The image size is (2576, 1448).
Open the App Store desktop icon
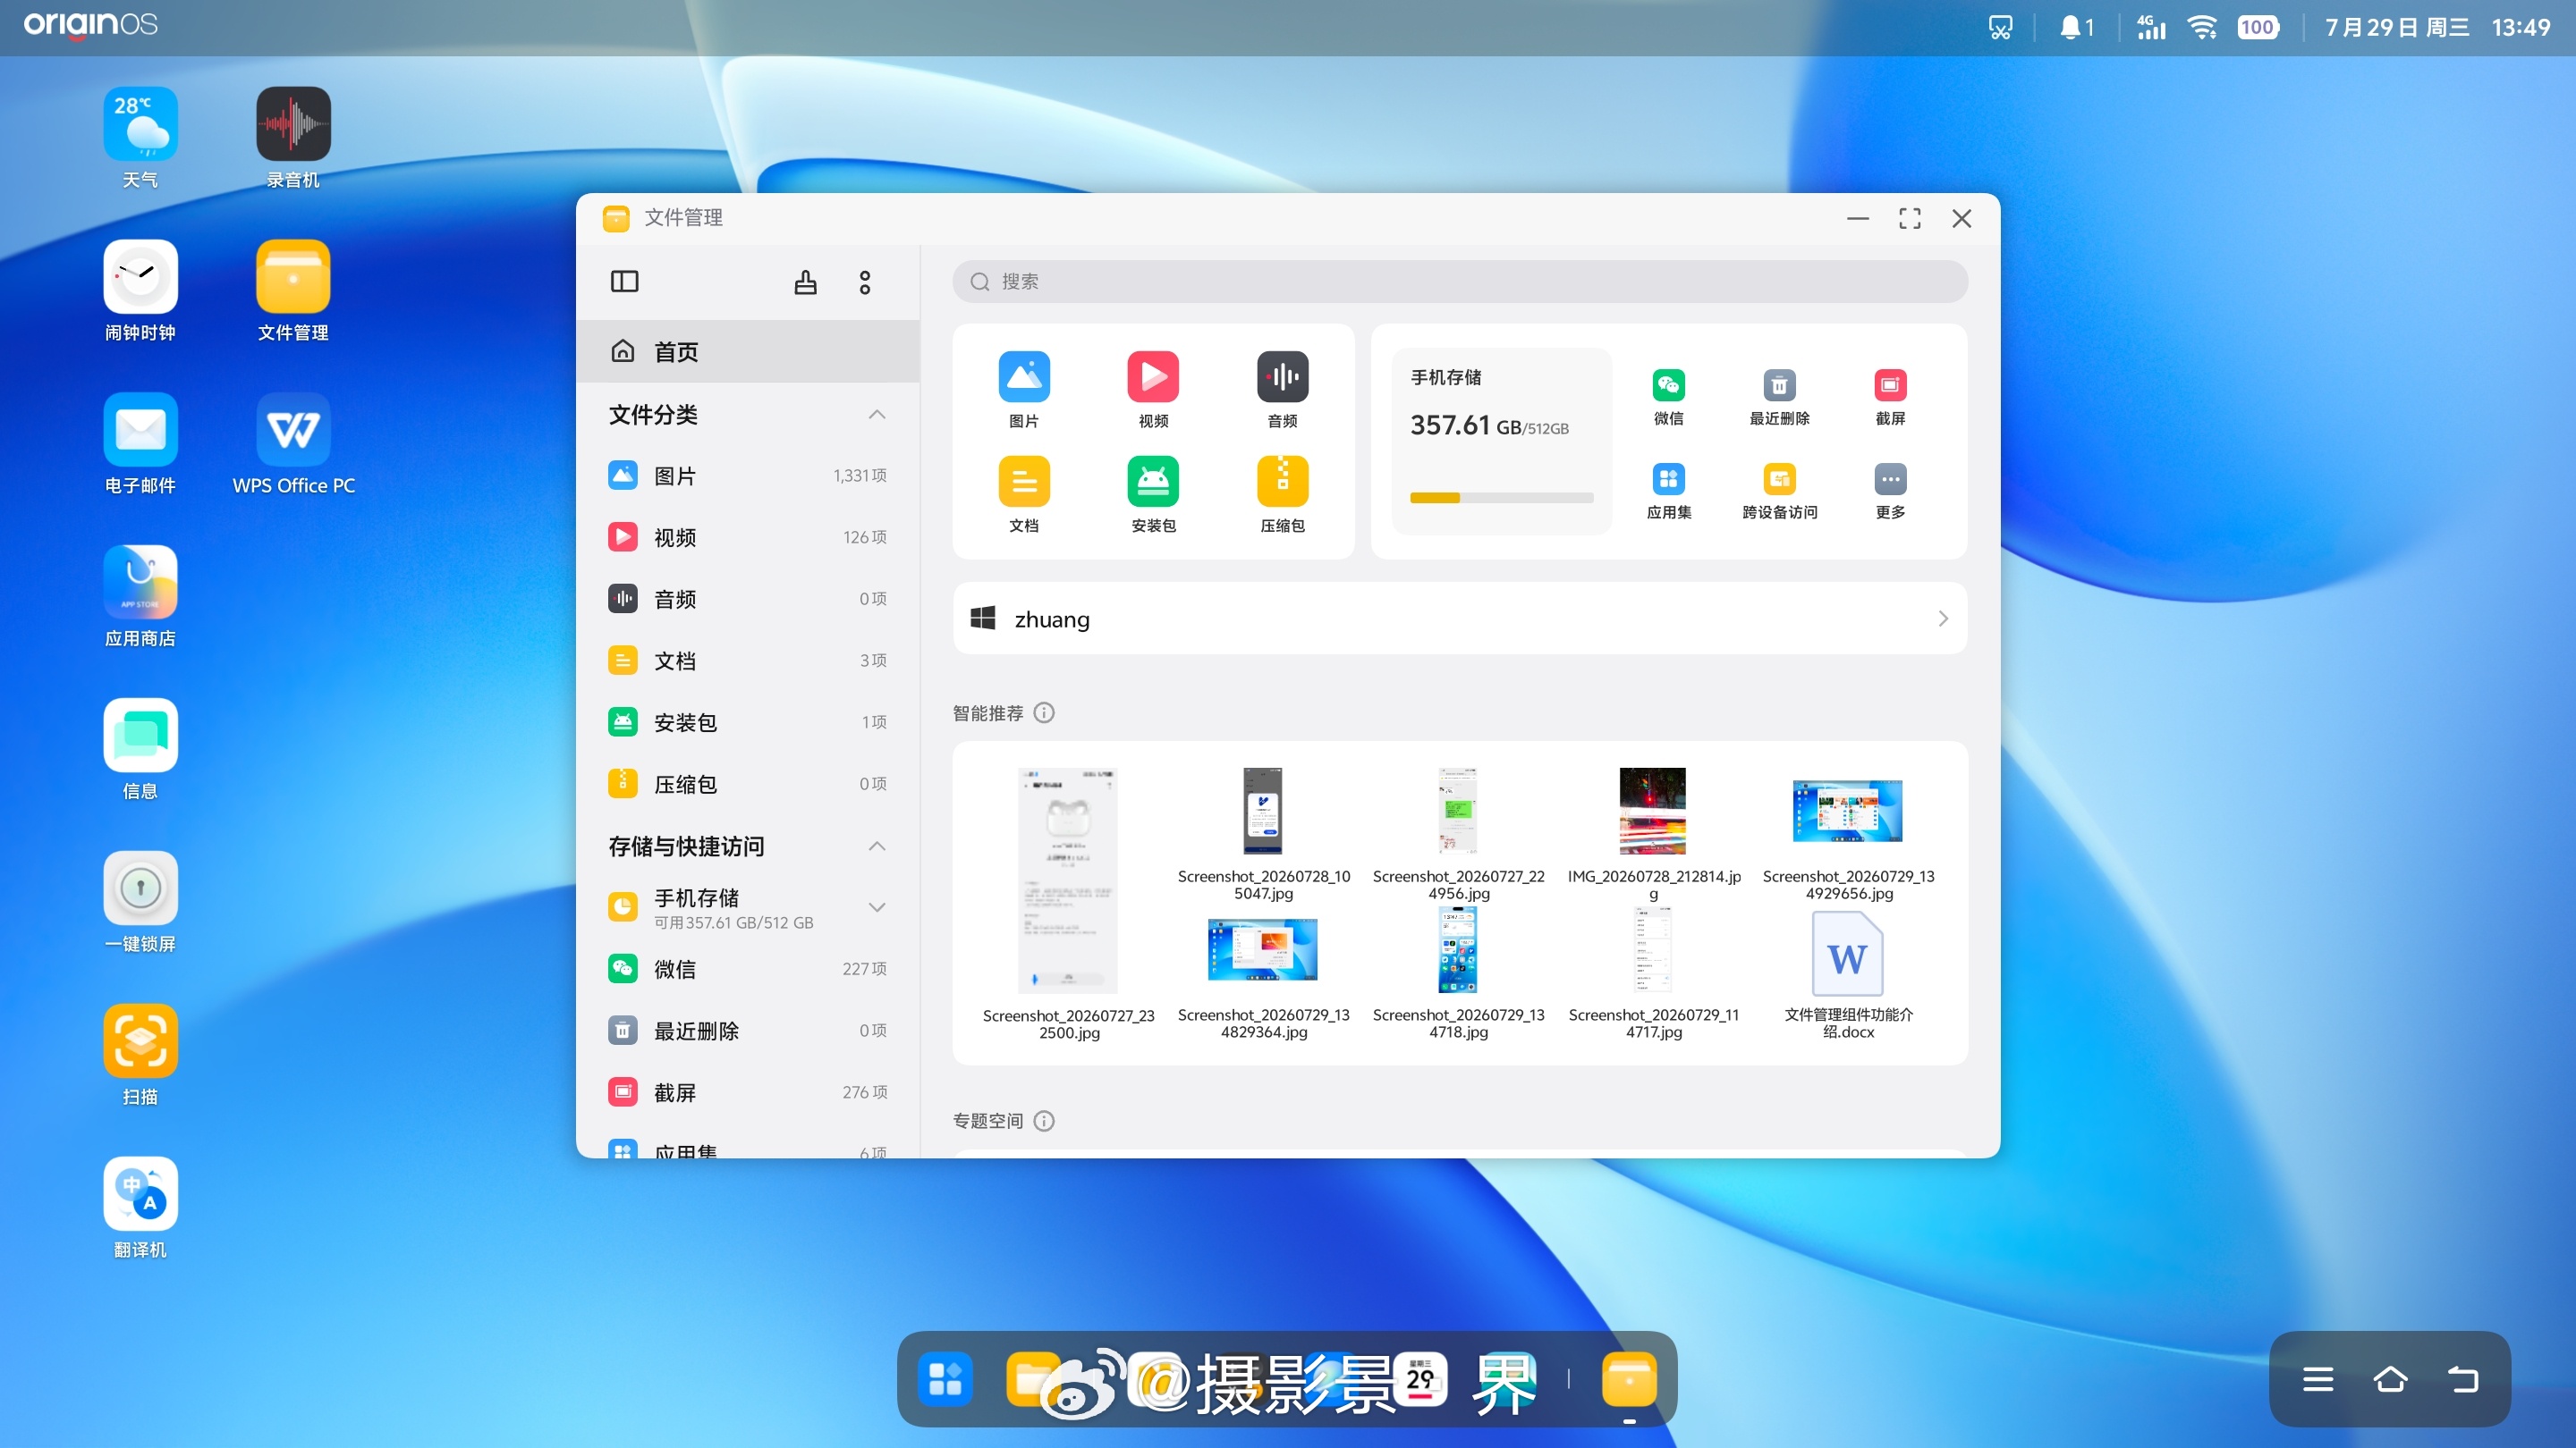point(140,596)
